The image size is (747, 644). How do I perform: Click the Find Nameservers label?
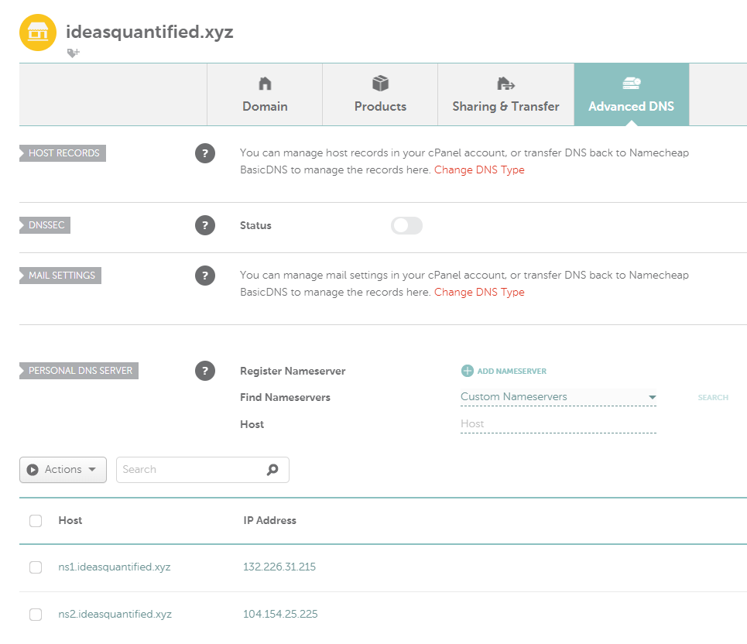pos(285,397)
